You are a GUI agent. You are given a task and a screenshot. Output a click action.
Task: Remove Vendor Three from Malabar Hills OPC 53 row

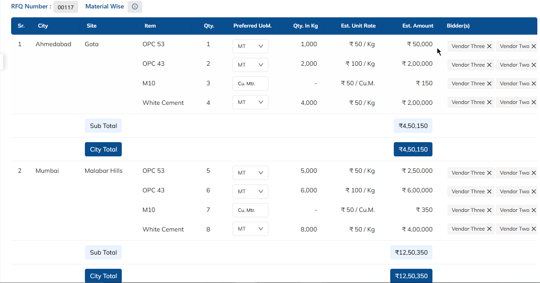coord(489,173)
